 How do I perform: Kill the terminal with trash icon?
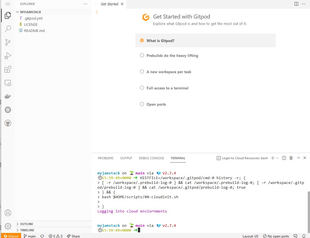tap(291, 158)
